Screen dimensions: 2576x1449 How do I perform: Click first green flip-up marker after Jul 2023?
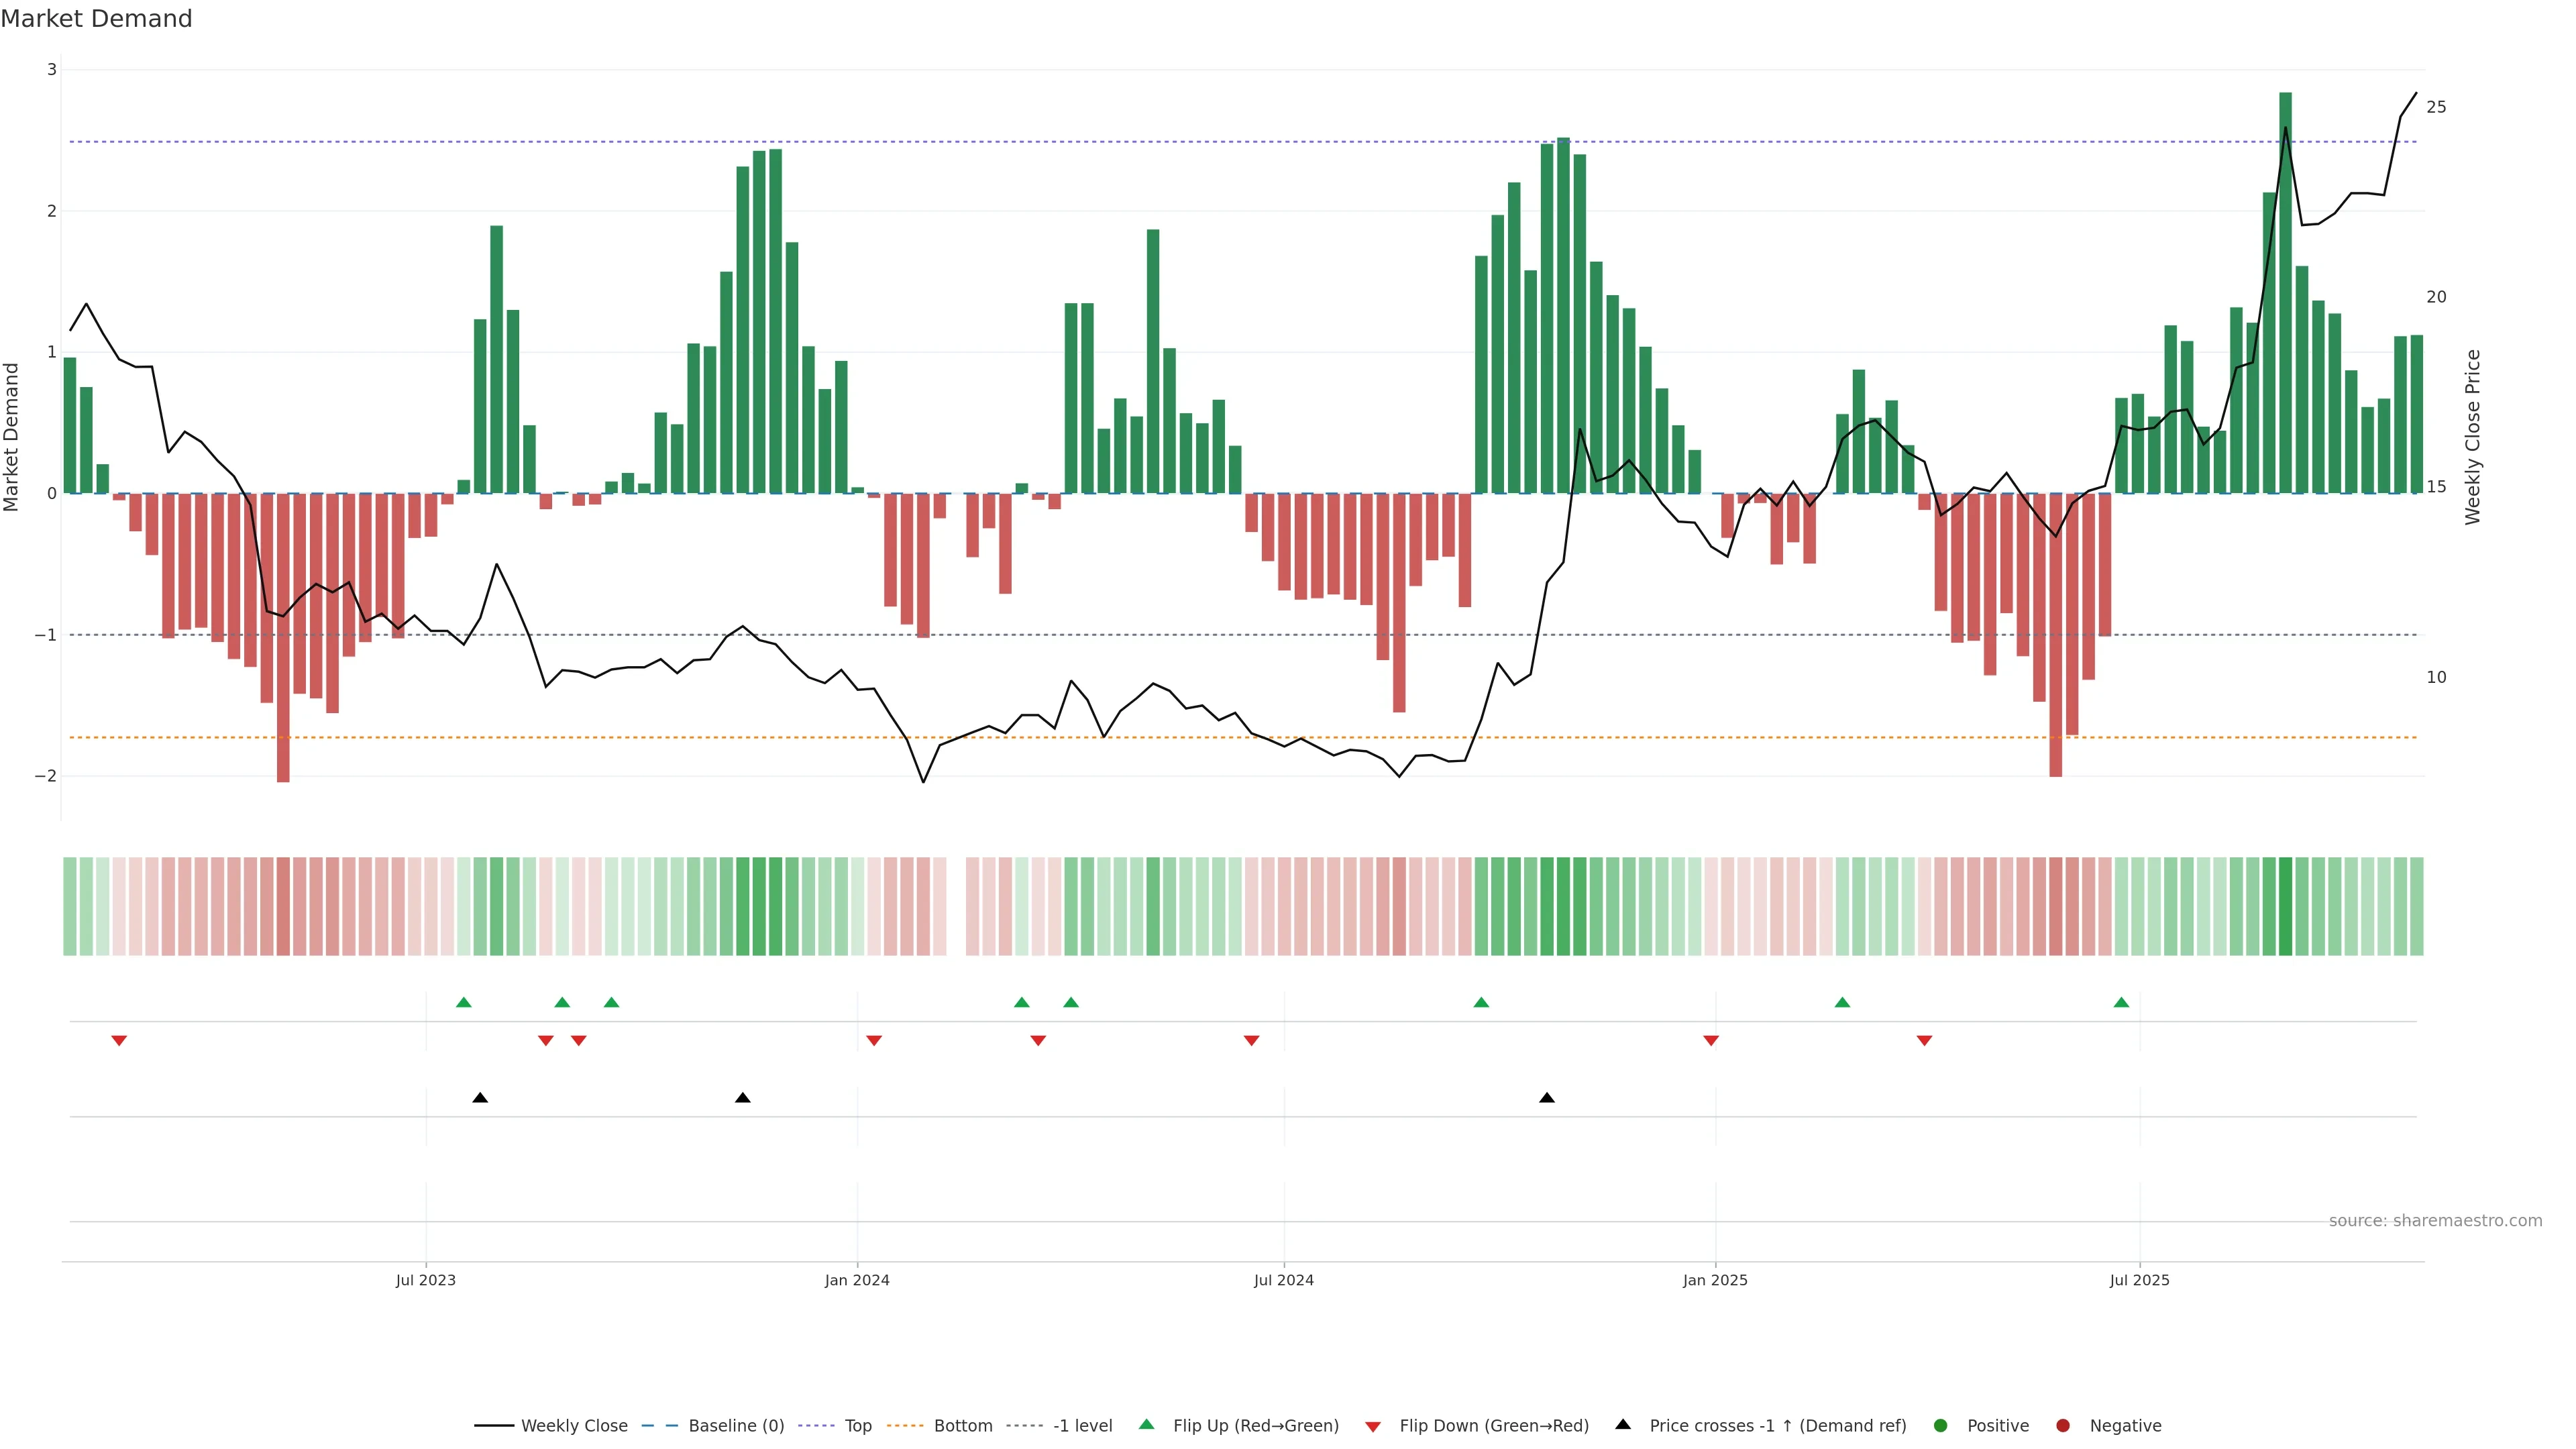pyautogui.click(x=463, y=1002)
